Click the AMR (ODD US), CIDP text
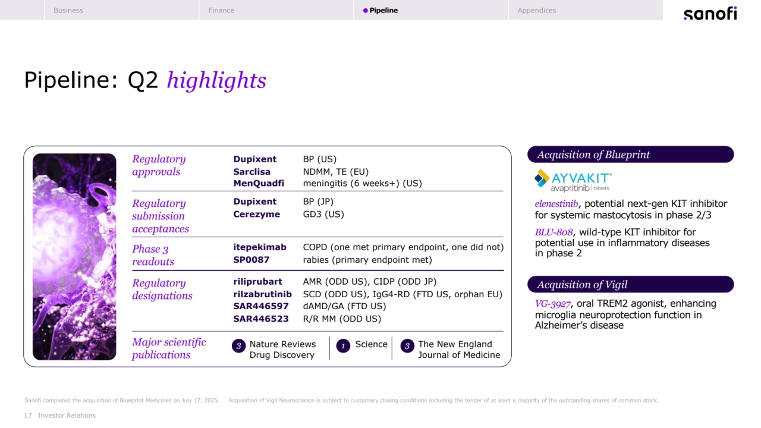The height and width of the screenshot is (428, 761). pyautogui.click(x=370, y=282)
